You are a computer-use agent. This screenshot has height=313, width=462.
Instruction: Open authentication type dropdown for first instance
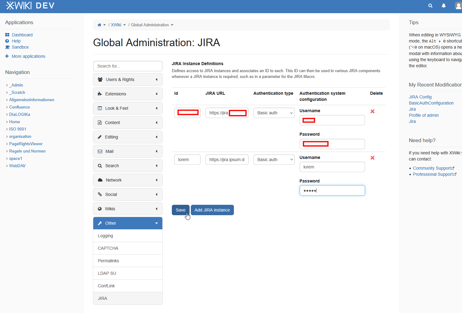click(x=274, y=113)
